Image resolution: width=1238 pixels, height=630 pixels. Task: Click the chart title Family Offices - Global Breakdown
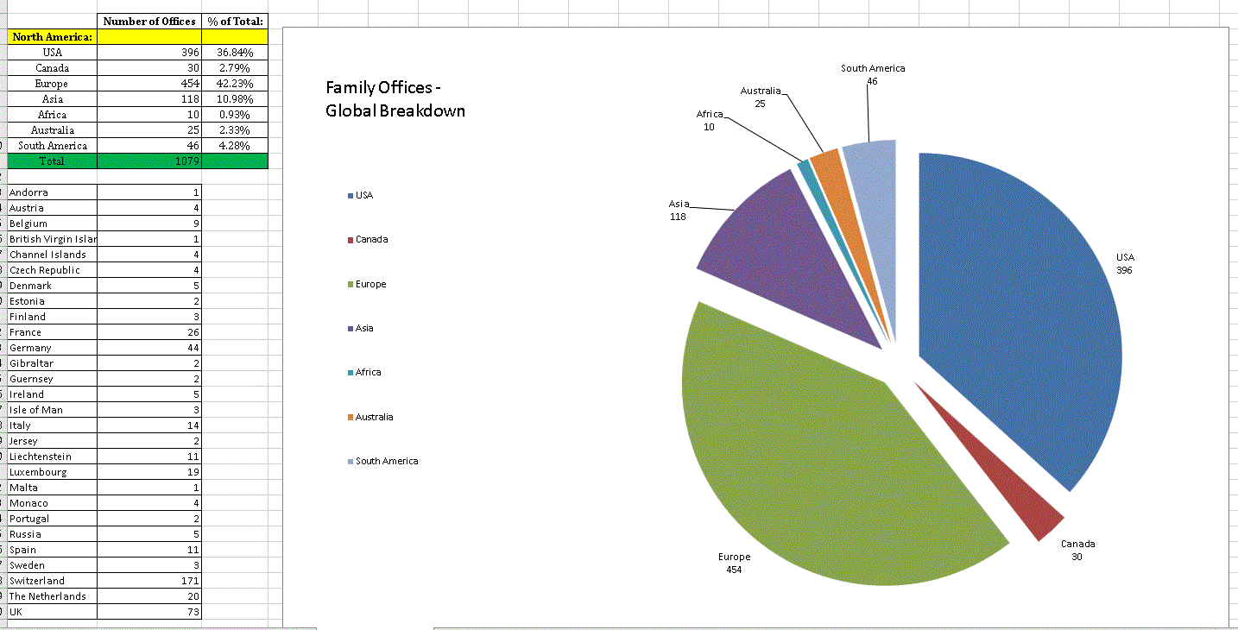(x=395, y=98)
